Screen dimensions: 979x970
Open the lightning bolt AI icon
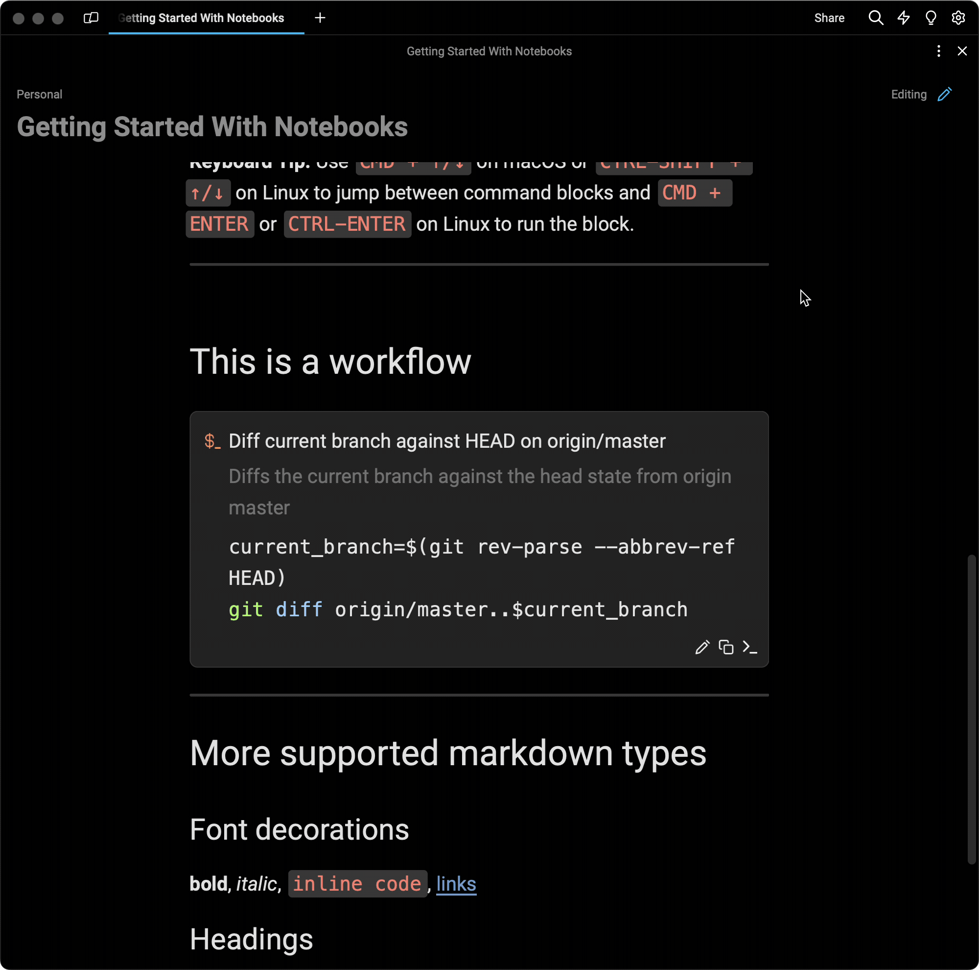904,18
